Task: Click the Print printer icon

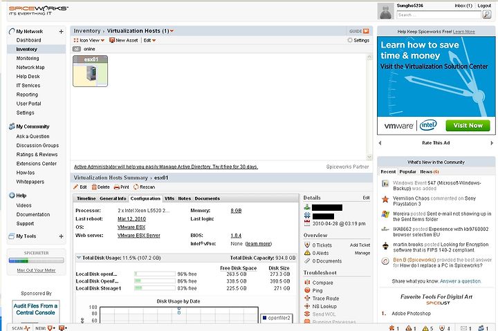Action: (x=117, y=187)
